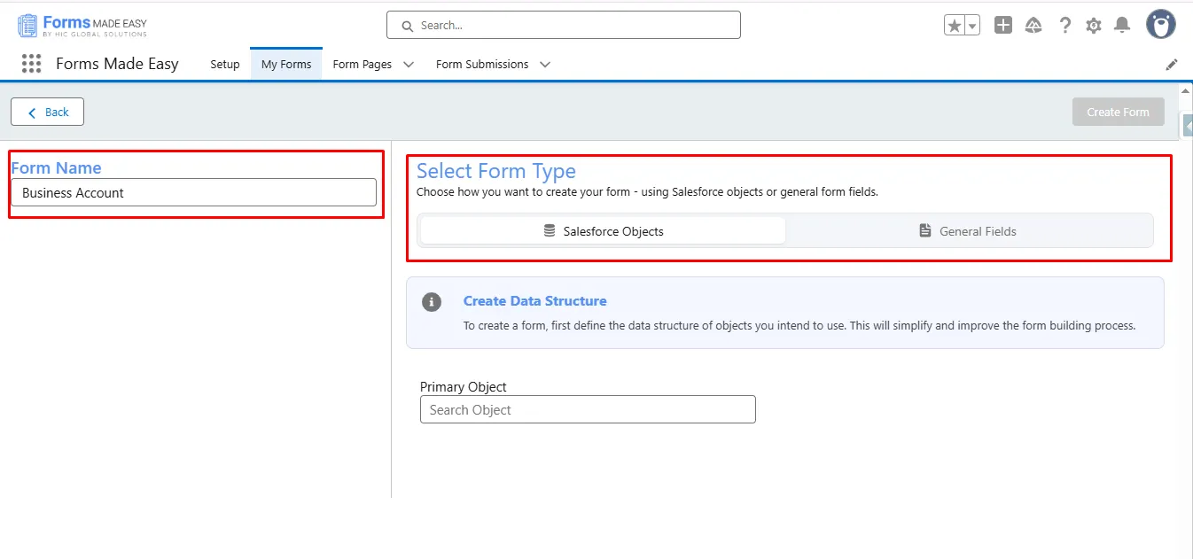
Task: Expand the Form Pages chevron menu
Action: [409, 65]
